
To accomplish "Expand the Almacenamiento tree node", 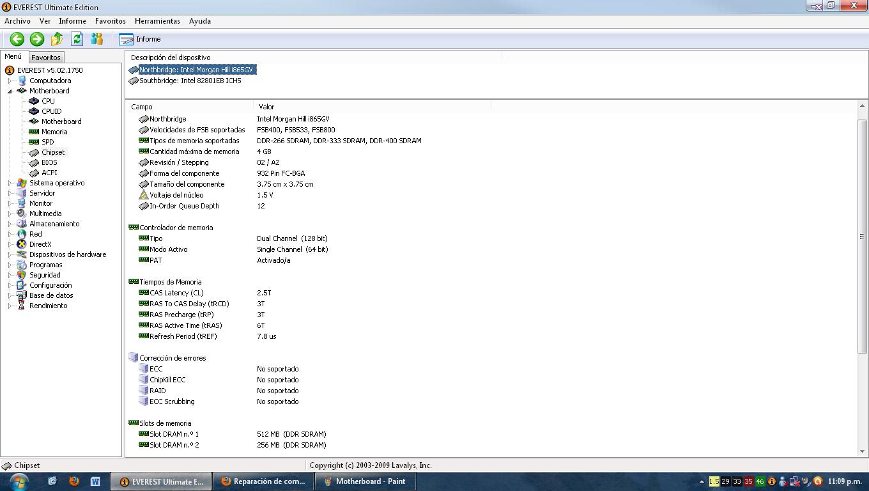I will pos(10,224).
